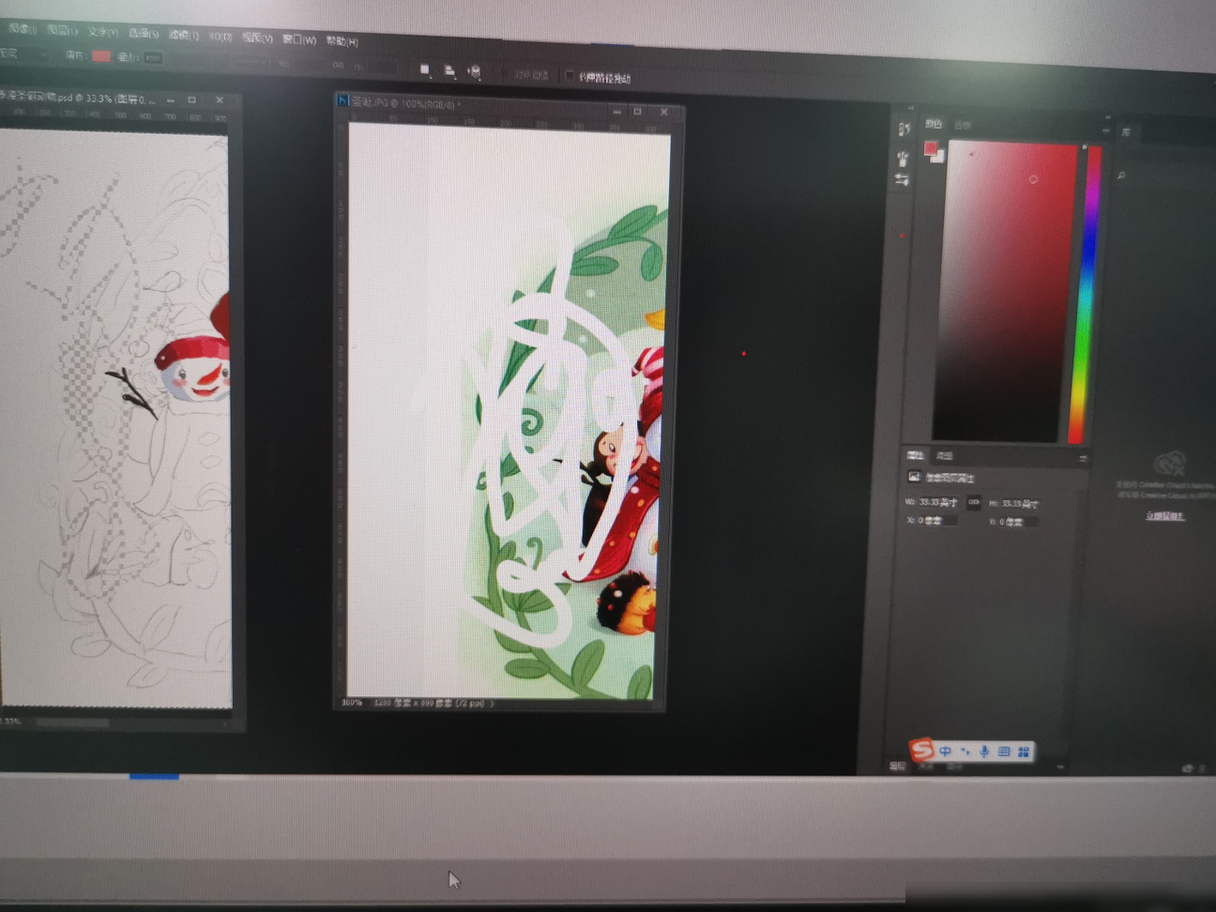Switch to the 库 Libraries panel tab
1216x912 pixels.
(x=1126, y=132)
